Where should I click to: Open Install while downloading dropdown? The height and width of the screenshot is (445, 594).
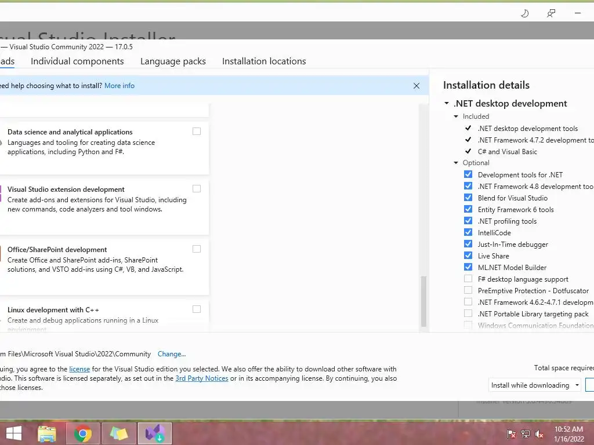[534, 385]
